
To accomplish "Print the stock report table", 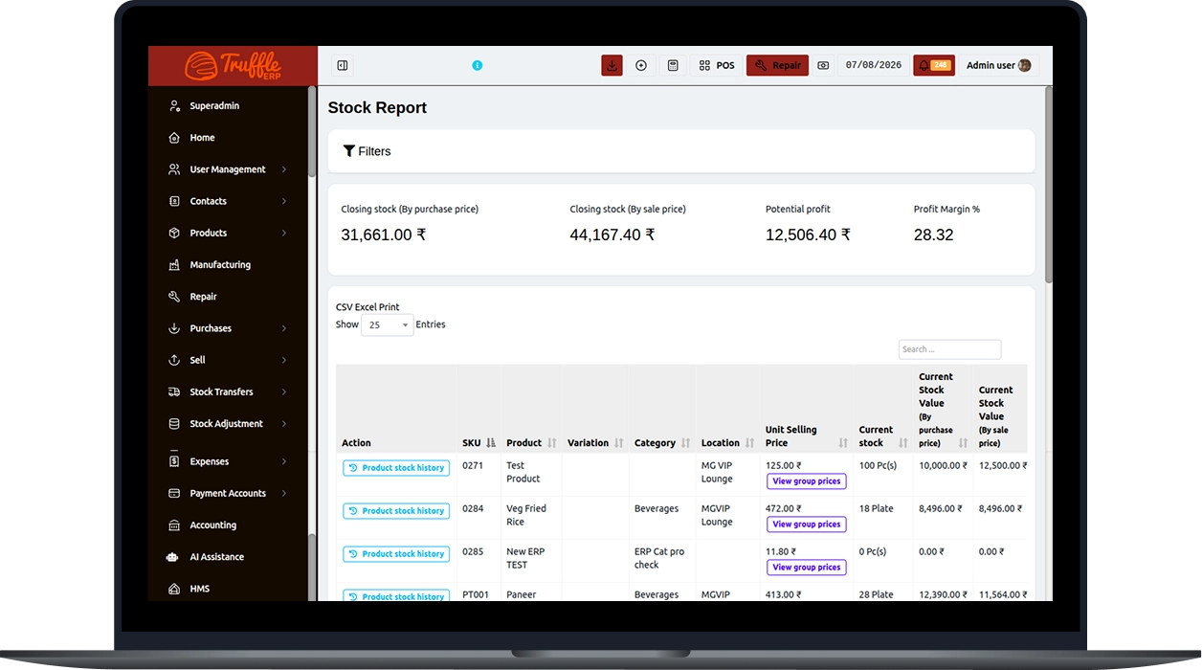I will point(390,307).
